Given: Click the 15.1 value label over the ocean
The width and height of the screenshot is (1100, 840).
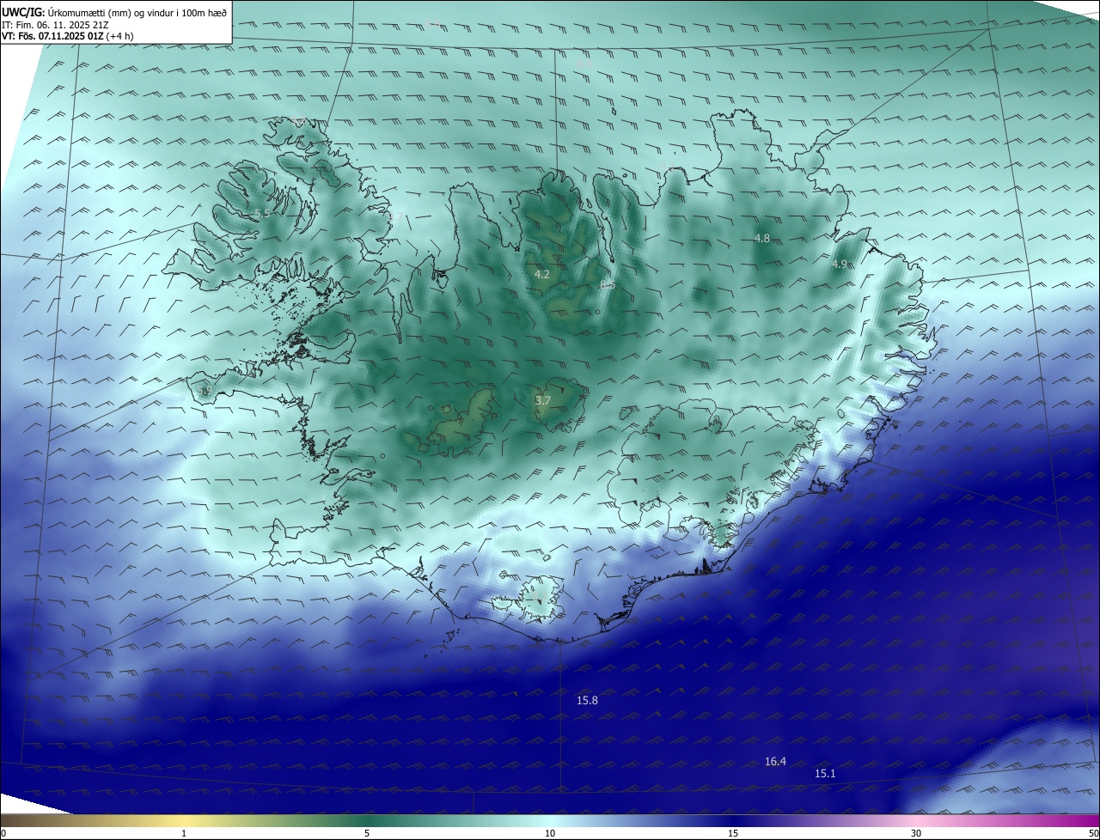Looking at the screenshot, I should click(825, 773).
